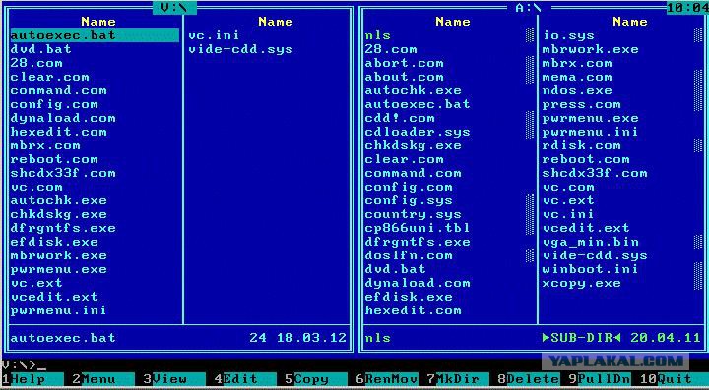
Task: Select cdd!.com in the A: panel
Action: (400, 118)
